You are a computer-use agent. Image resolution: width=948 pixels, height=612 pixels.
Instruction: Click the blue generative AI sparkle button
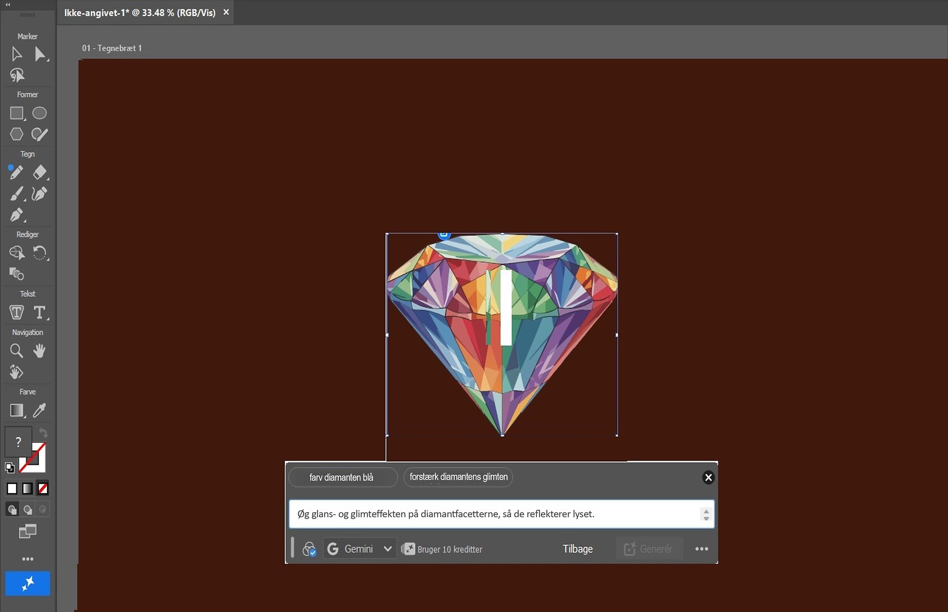28,583
